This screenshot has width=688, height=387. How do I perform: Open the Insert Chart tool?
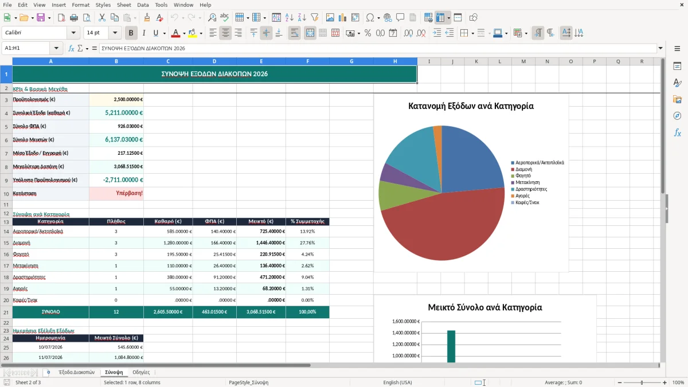coord(343,18)
